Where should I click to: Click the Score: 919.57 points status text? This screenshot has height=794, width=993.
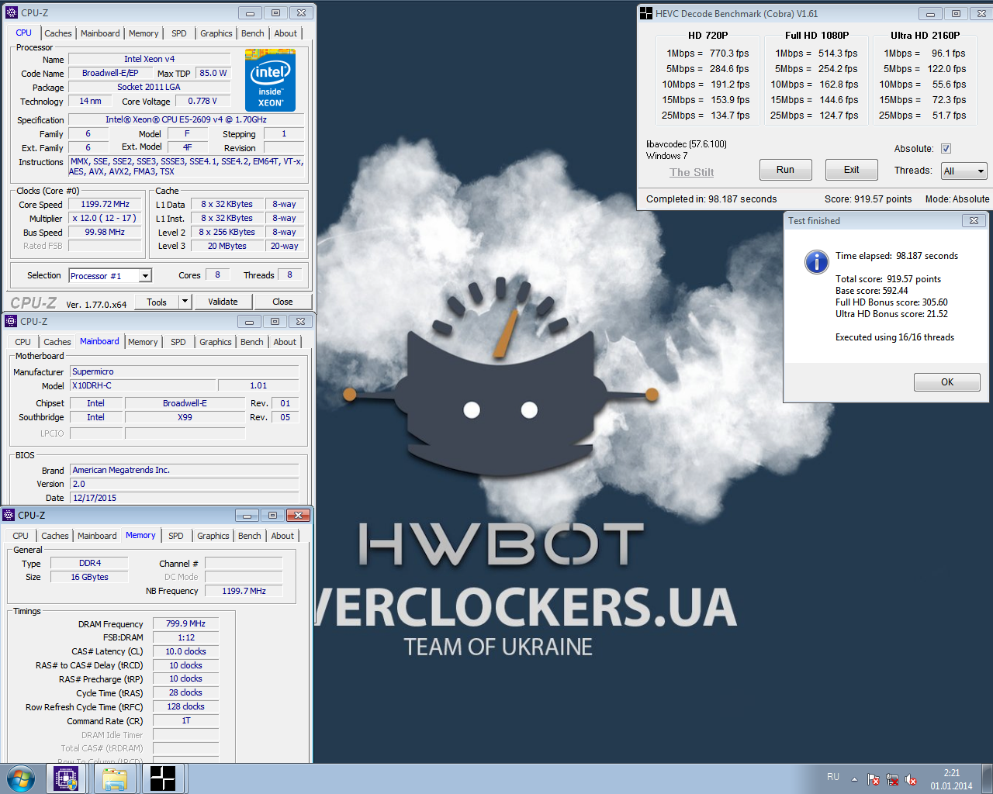coord(868,199)
